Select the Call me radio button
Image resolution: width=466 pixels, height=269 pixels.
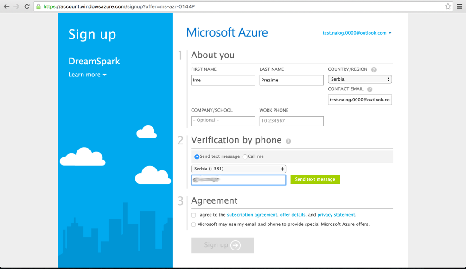pos(244,156)
